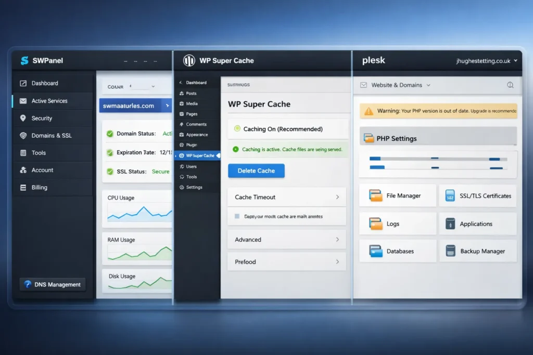
Task: Expand the Website & Domains dropdown
Action: click(x=428, y=85)
